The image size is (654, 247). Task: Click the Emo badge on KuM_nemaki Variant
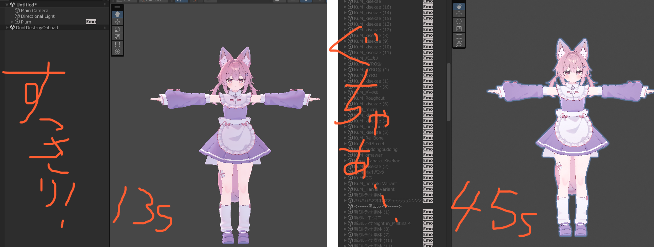click(x=428, y=183)
